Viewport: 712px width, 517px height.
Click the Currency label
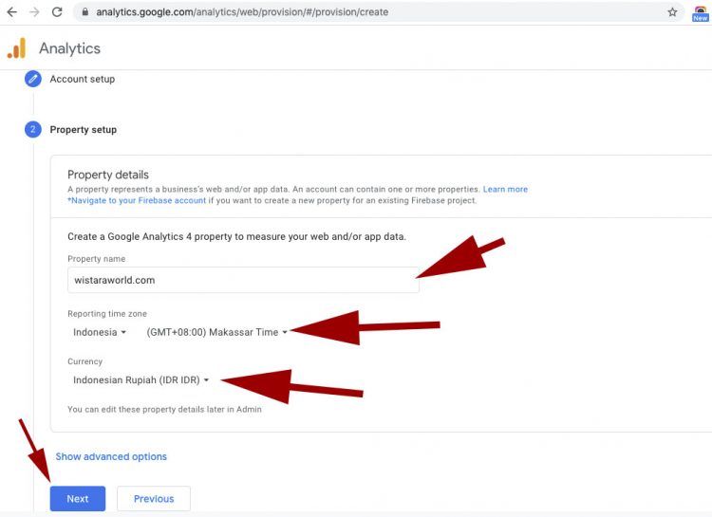(84, 361)
